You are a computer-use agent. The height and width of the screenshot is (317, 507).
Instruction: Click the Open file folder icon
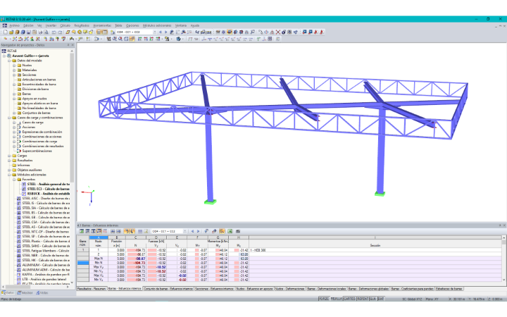(11, 32)
